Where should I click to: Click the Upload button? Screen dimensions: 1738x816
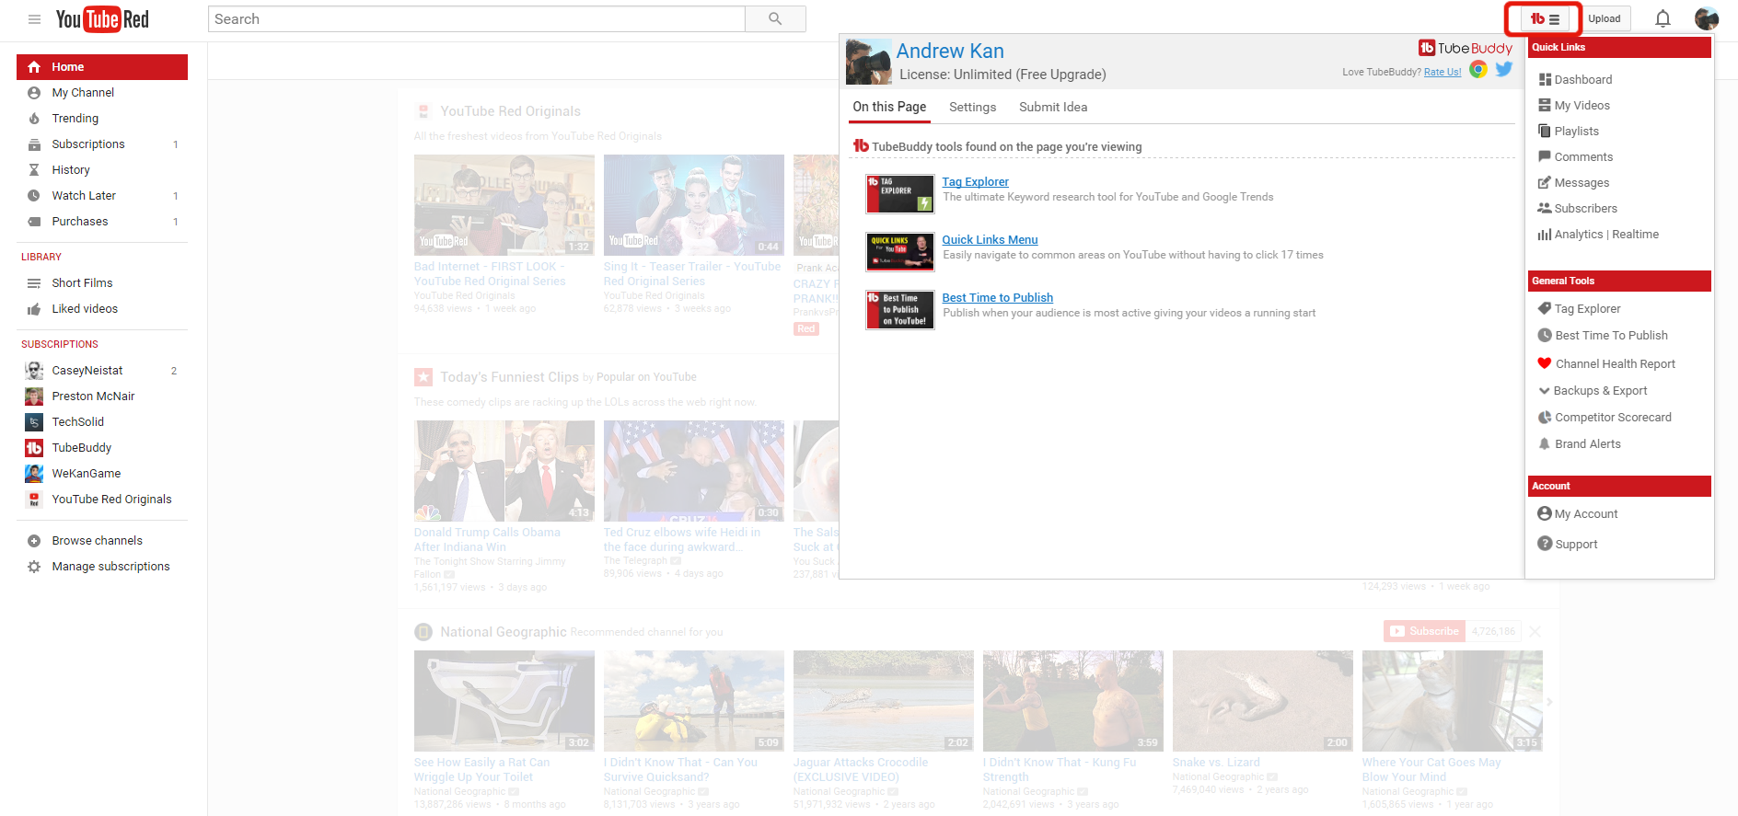coord(1605,19)
